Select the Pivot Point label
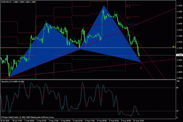This screenshot has height=122, width=183. pos(132,25)
